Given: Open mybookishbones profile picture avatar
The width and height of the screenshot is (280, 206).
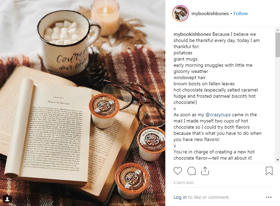Looking at the screenshot, I should click(x=180, y=13).
